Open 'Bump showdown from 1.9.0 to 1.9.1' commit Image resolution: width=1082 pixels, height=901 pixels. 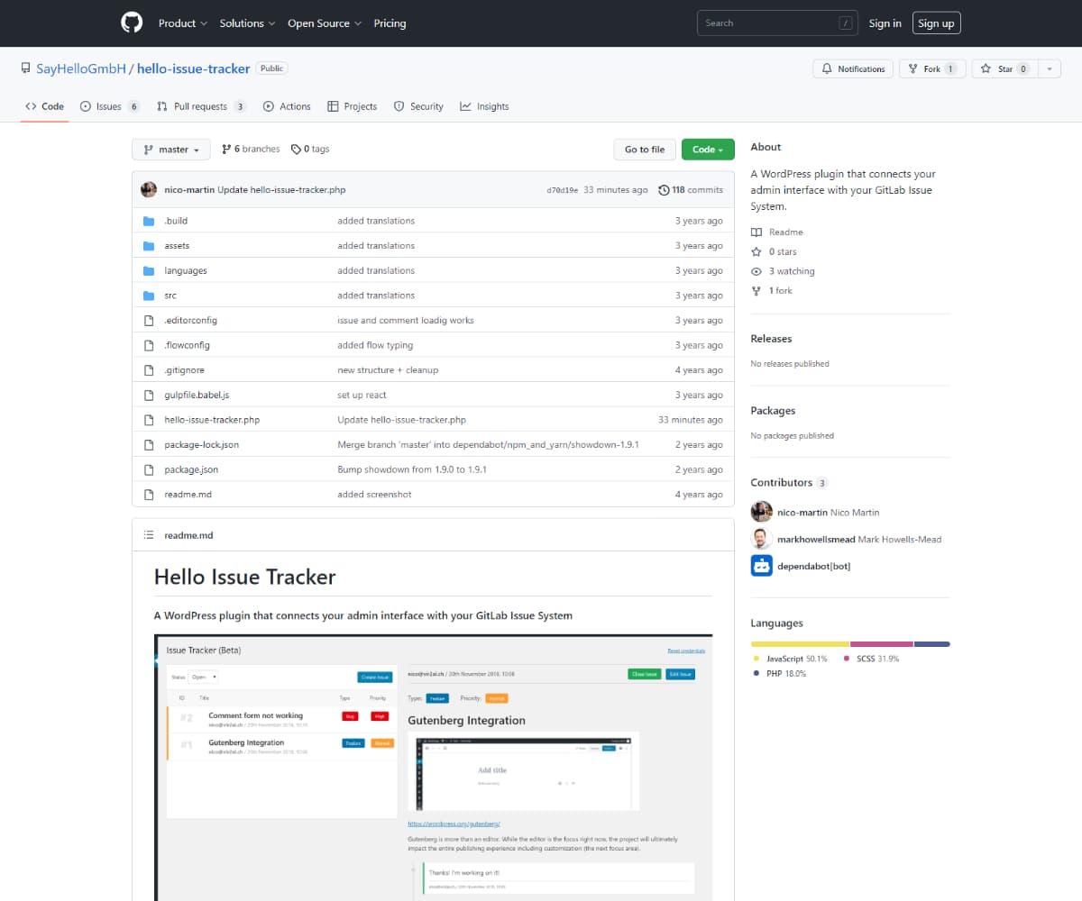[x=412, y=469]
